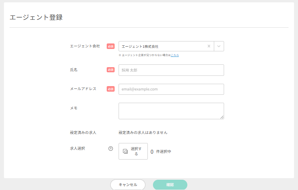Click the checkbox icon in 選択する button
This screenshot has height=190, width=298.
point(125,151)
